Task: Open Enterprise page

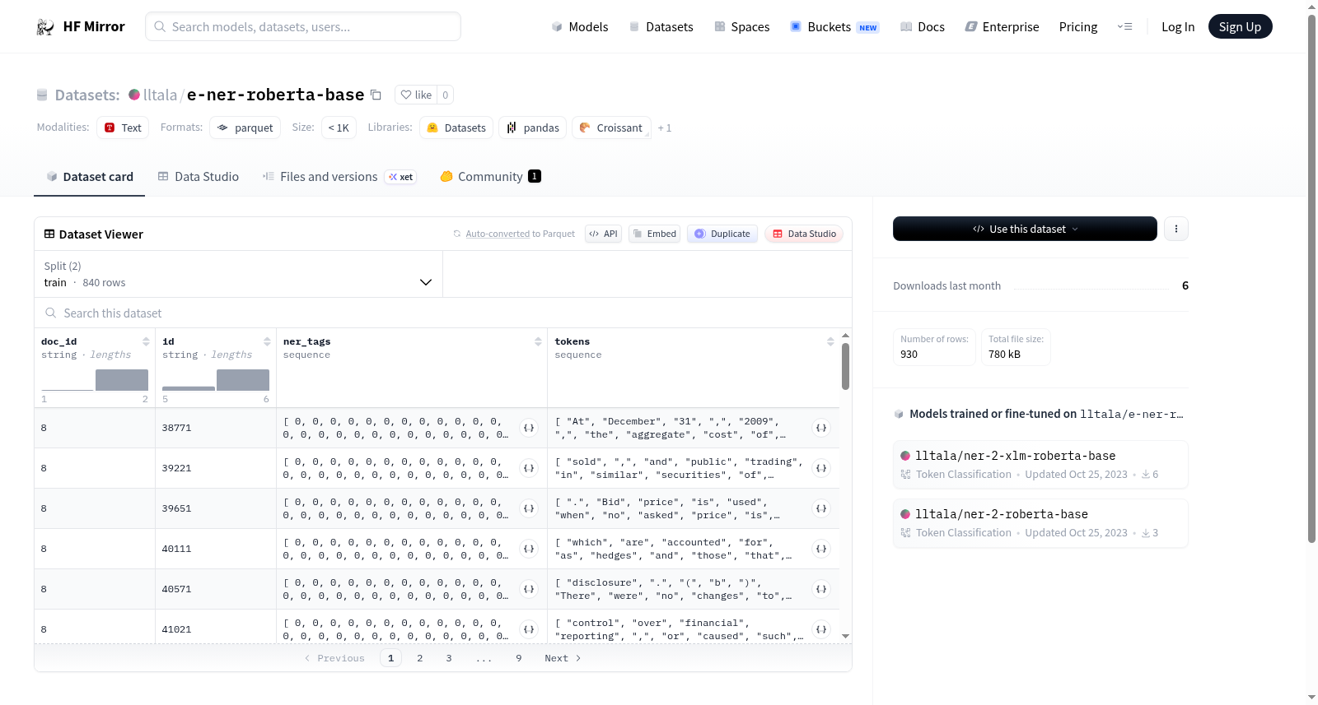Action: coord(1003,27)
